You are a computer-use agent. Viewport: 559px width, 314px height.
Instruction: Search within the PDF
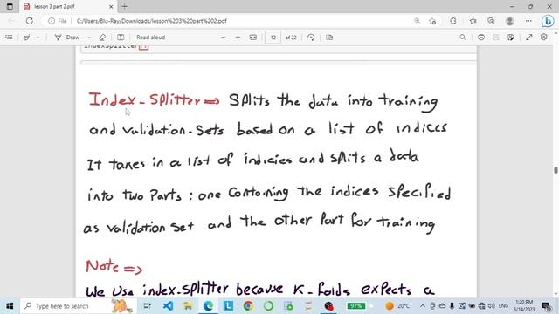[x=462, y=37]
